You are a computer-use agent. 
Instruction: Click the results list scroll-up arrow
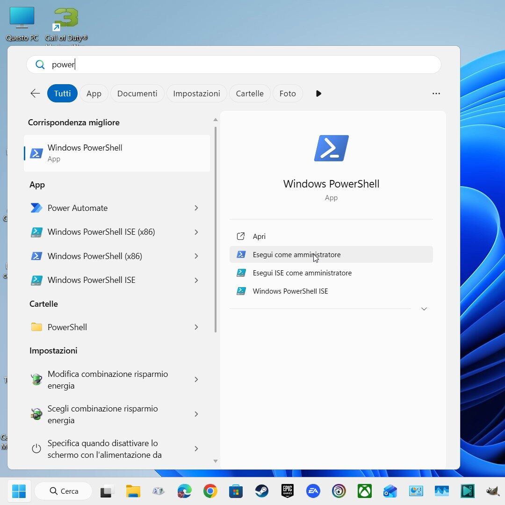(216, 120)
